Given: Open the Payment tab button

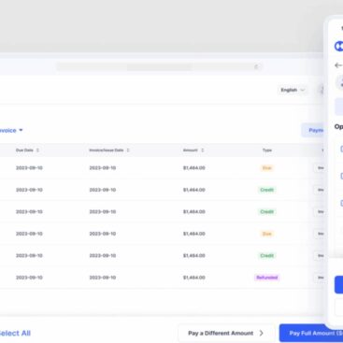Looking at the screenshot, I should tap(313, 130).
